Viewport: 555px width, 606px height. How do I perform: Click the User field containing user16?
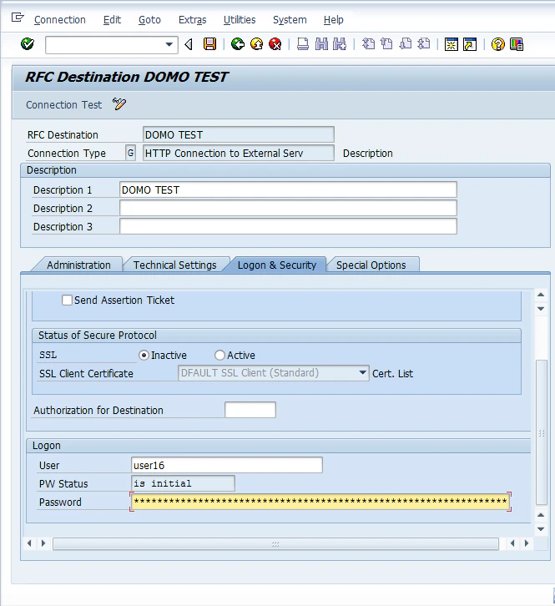[227, 465]
